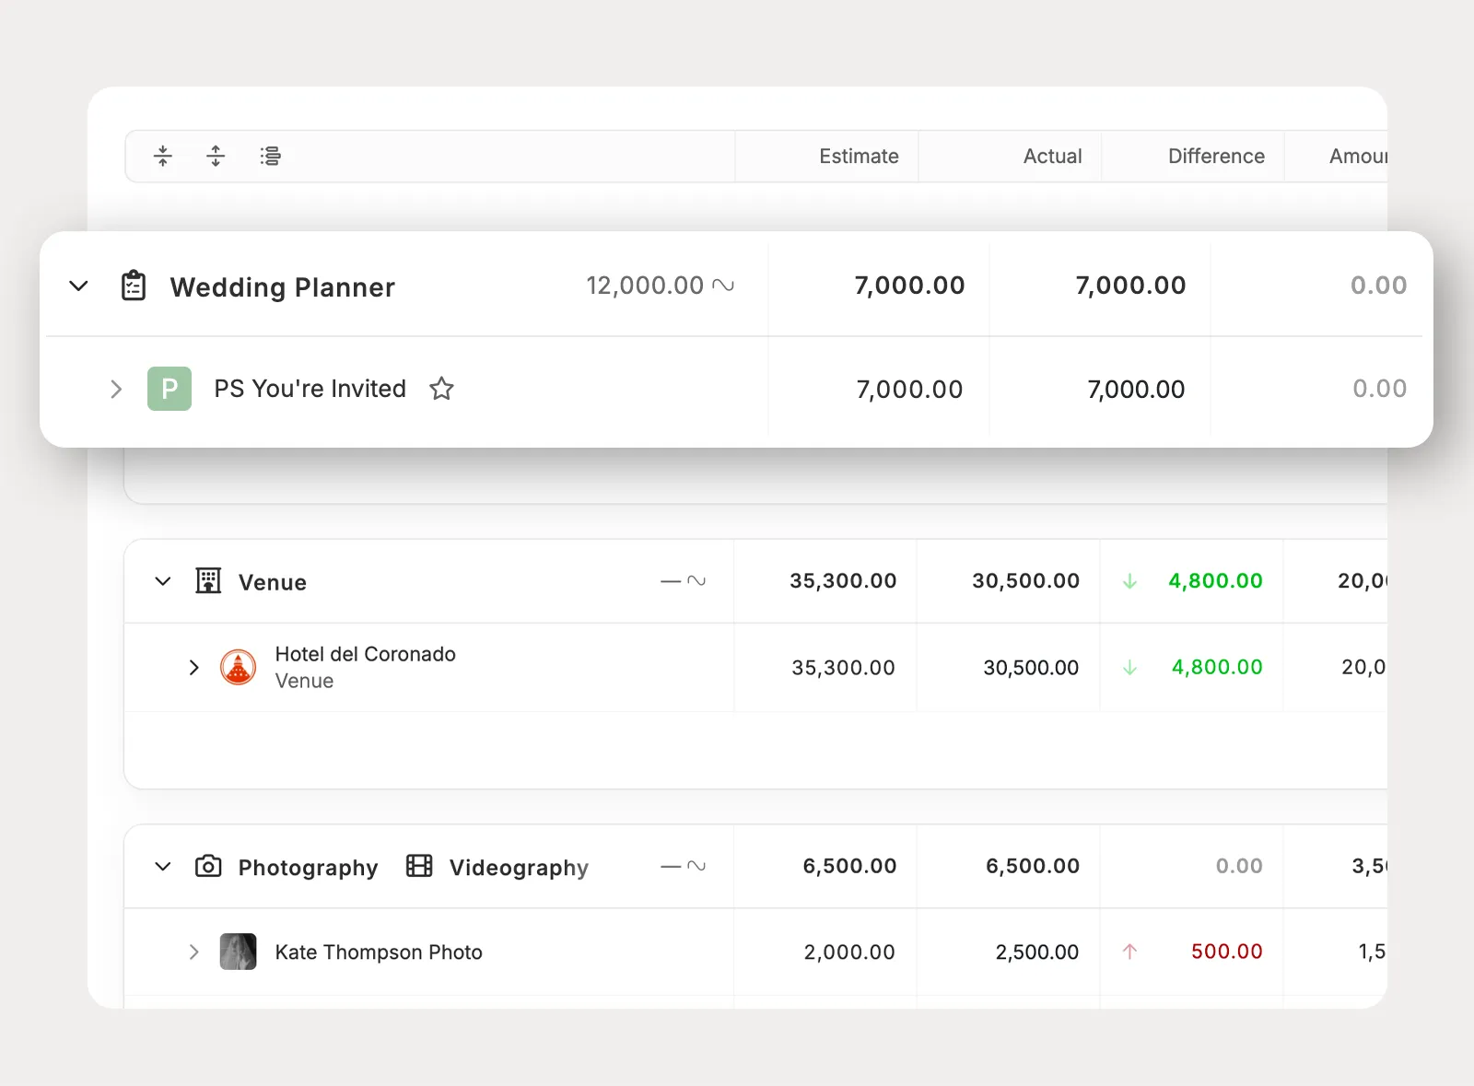The width and height of the screenshot is (1474, 1086).
Task: Click Hotel del Coronado difference 4,800.00
Action: 1217,667
